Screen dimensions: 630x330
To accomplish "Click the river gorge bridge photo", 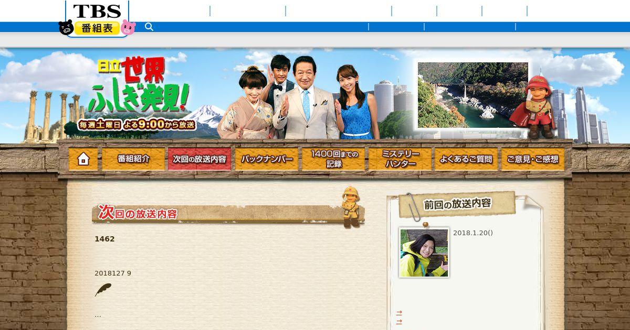I will [473, 95].
